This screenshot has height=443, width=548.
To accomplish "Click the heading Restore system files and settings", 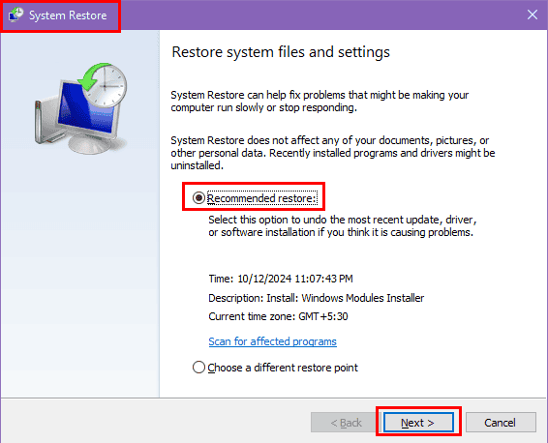I will tap(281, 52).
